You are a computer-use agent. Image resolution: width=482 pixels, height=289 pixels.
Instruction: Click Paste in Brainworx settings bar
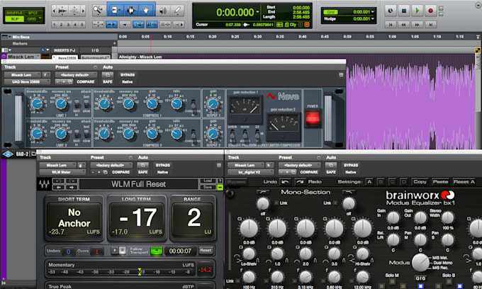pyautogui.click(x=439, y=181)
